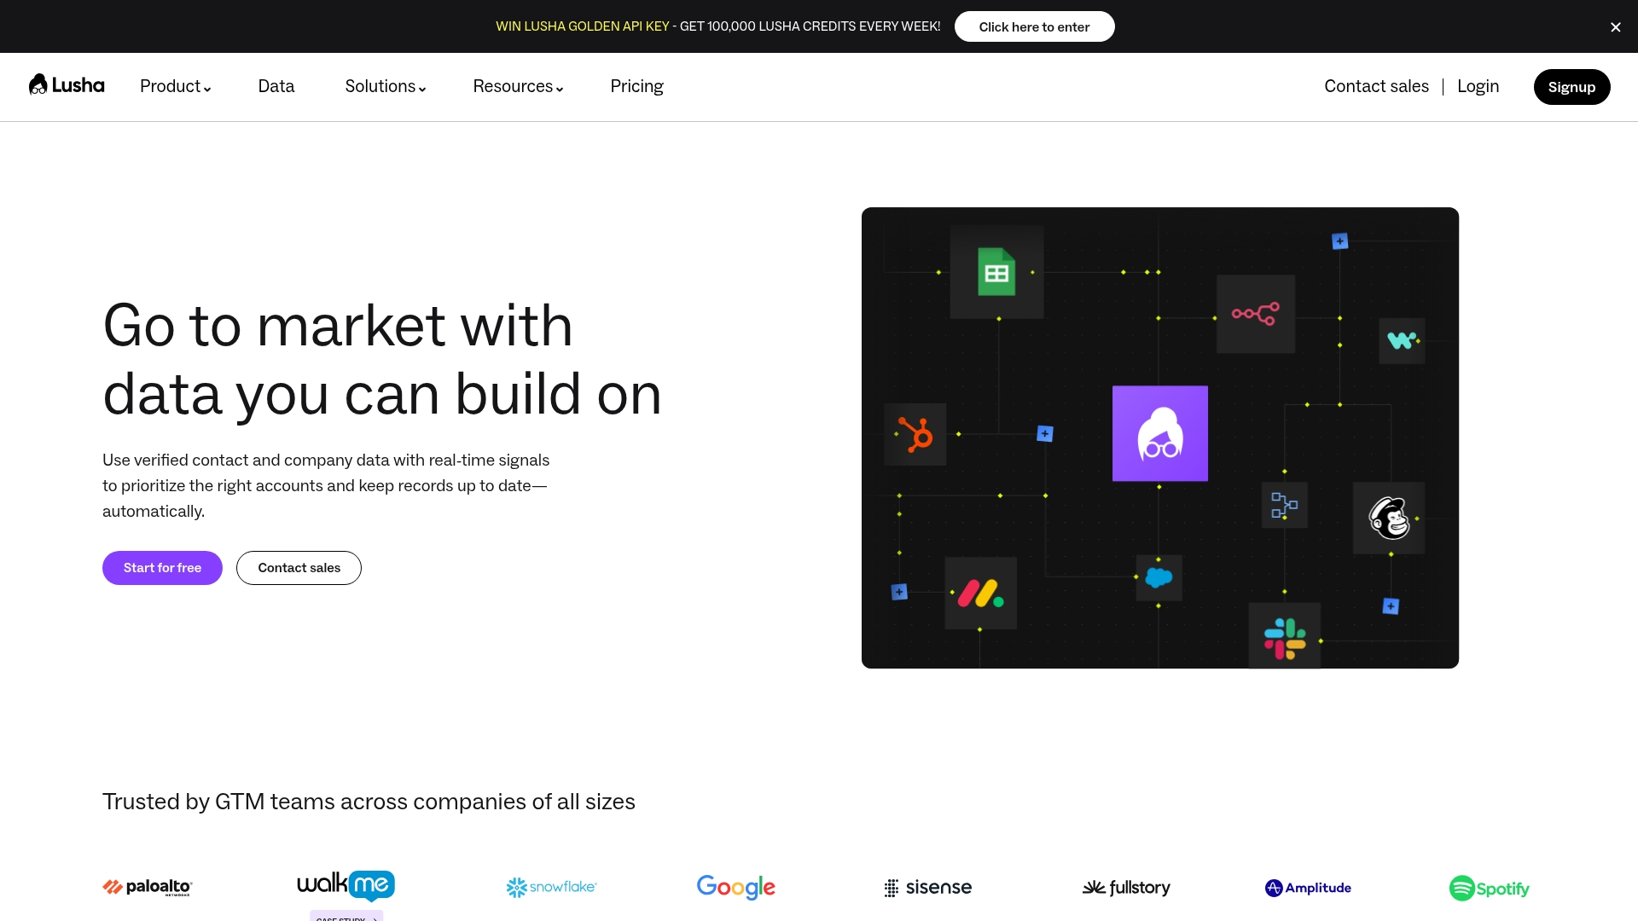
Task: Click the Slack icon tile
Action: coord(1284,638)
